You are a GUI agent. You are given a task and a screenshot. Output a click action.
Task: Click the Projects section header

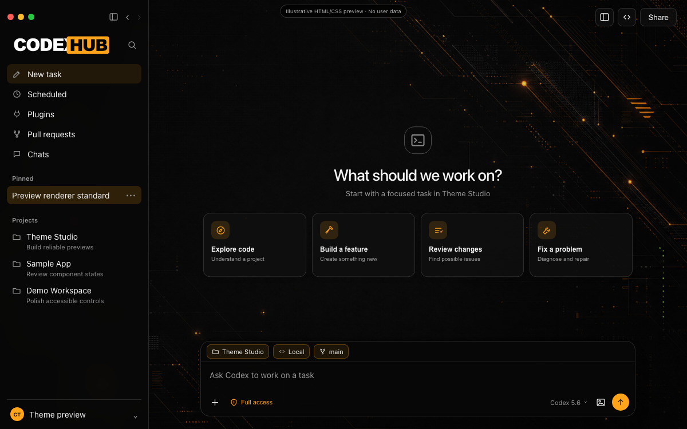(x=25, y=220)
